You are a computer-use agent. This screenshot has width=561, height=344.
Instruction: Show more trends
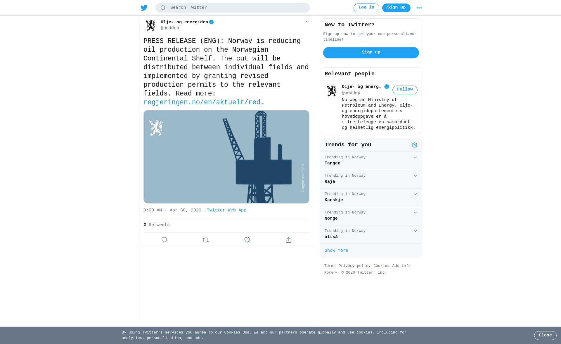click(336, 251)
